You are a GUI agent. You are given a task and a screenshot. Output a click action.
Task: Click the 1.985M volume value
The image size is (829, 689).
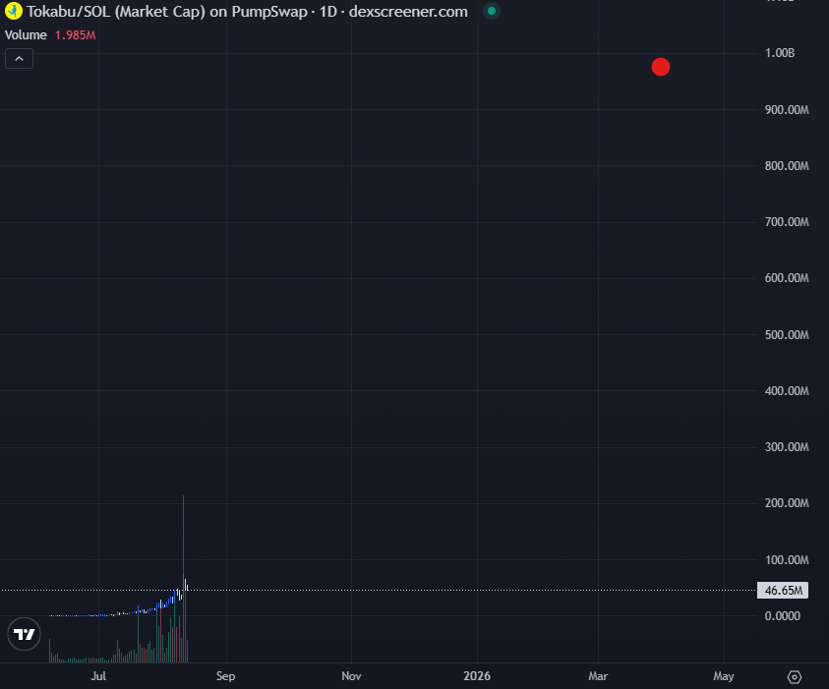[75, 35]
